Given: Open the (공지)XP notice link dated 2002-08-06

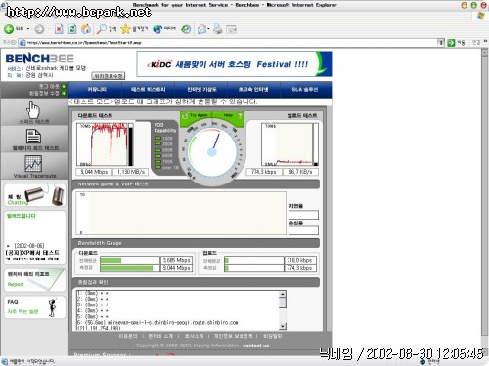Looking at the screenshot, I should coord(32,253).
